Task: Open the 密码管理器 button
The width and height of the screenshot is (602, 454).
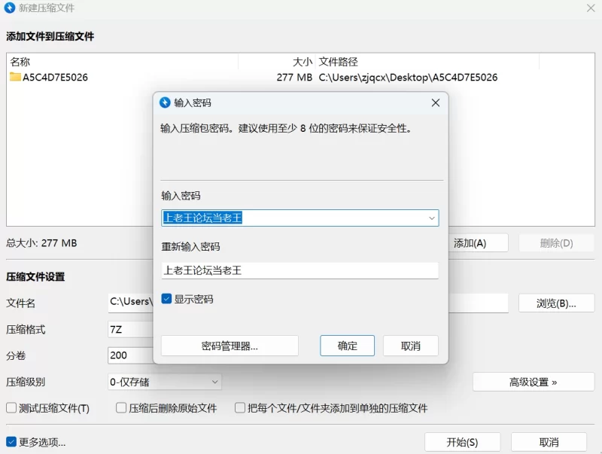Action: [230, 346]
